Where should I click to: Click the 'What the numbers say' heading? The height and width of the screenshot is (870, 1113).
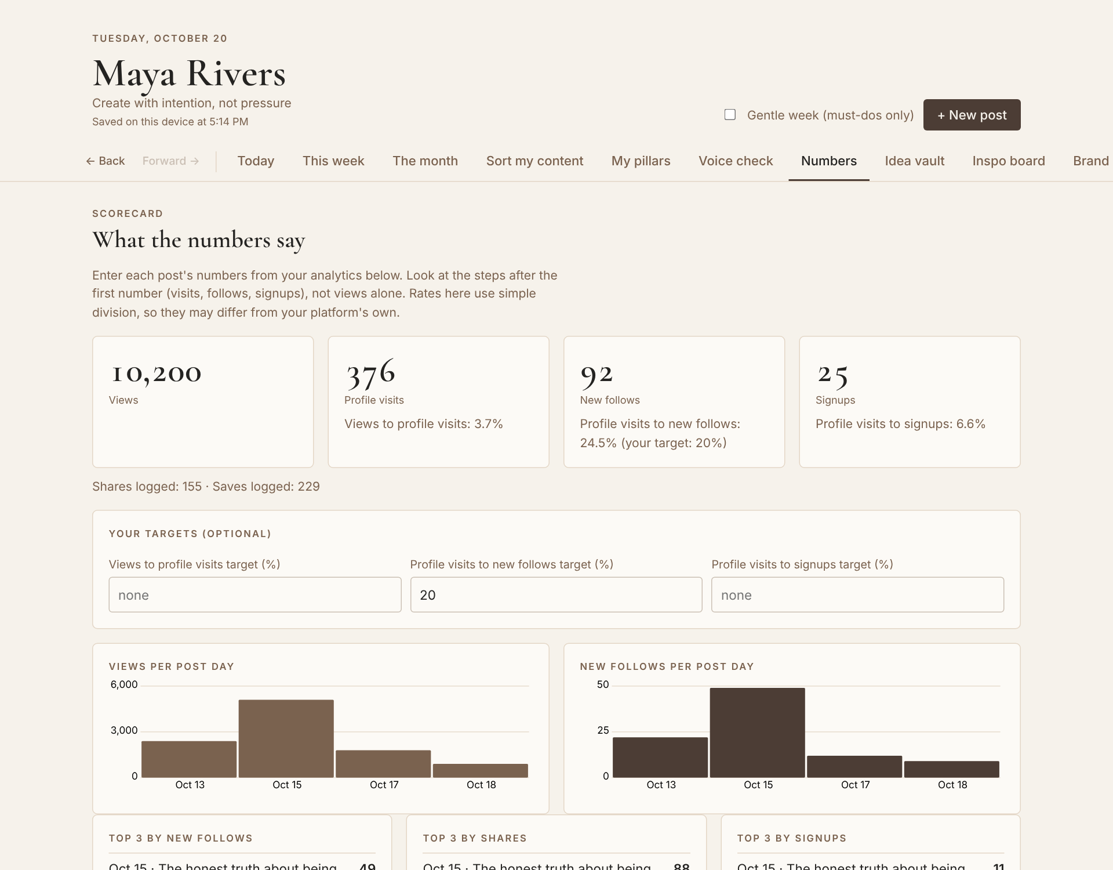point(199,240)
